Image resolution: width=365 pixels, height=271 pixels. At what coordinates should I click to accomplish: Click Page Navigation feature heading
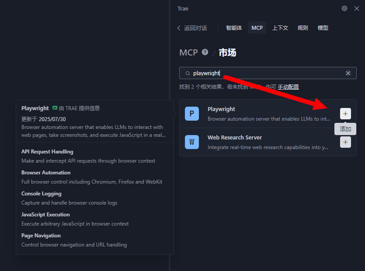point(41,236)
